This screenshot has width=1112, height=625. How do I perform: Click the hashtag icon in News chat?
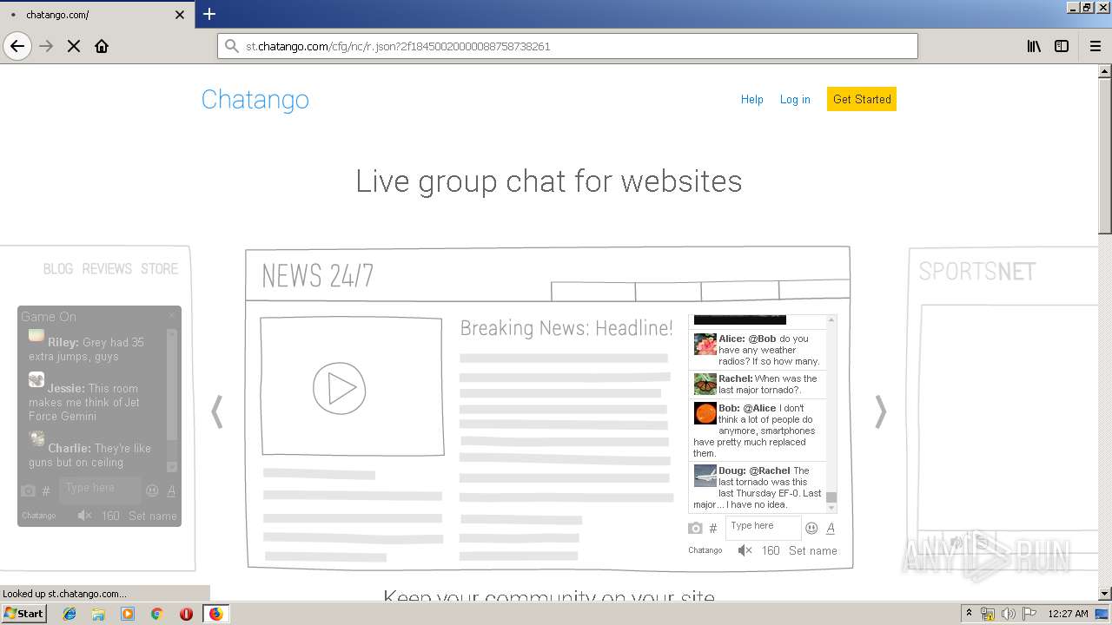point(713,528)
